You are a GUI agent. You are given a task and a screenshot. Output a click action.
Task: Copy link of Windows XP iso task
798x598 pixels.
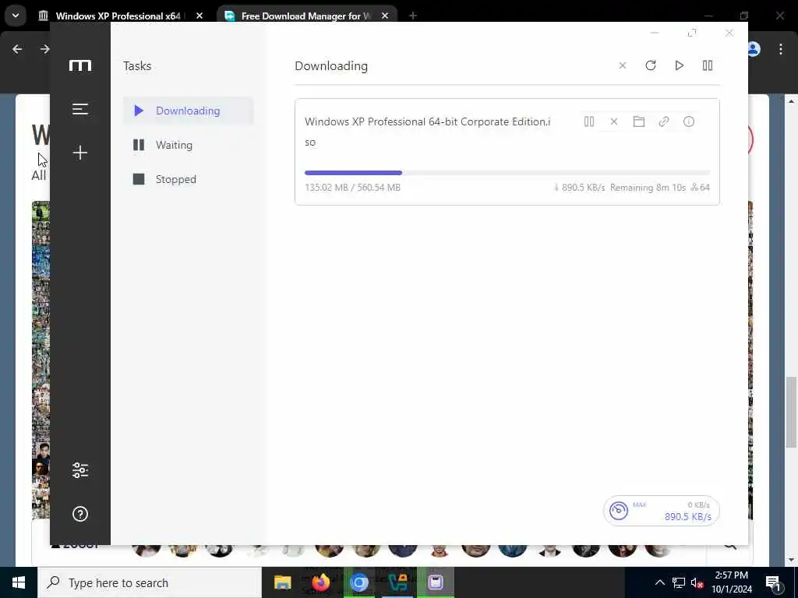tap(664, 121)
